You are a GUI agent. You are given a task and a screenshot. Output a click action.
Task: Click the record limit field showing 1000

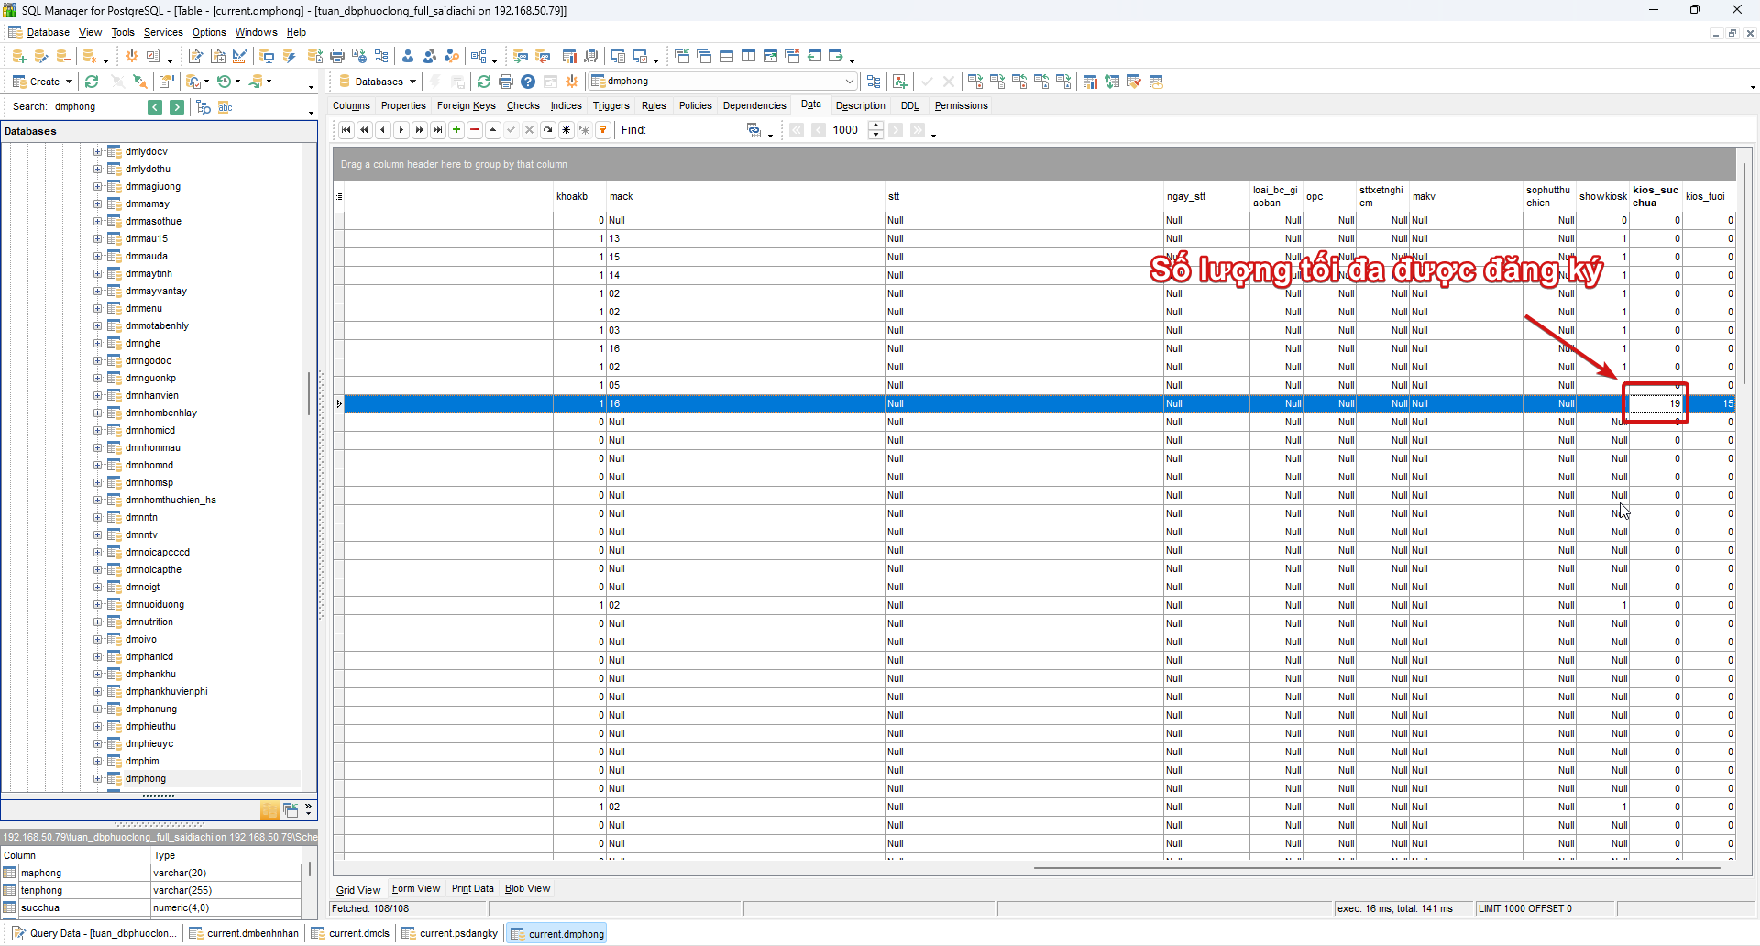click(x=848, y=130)
